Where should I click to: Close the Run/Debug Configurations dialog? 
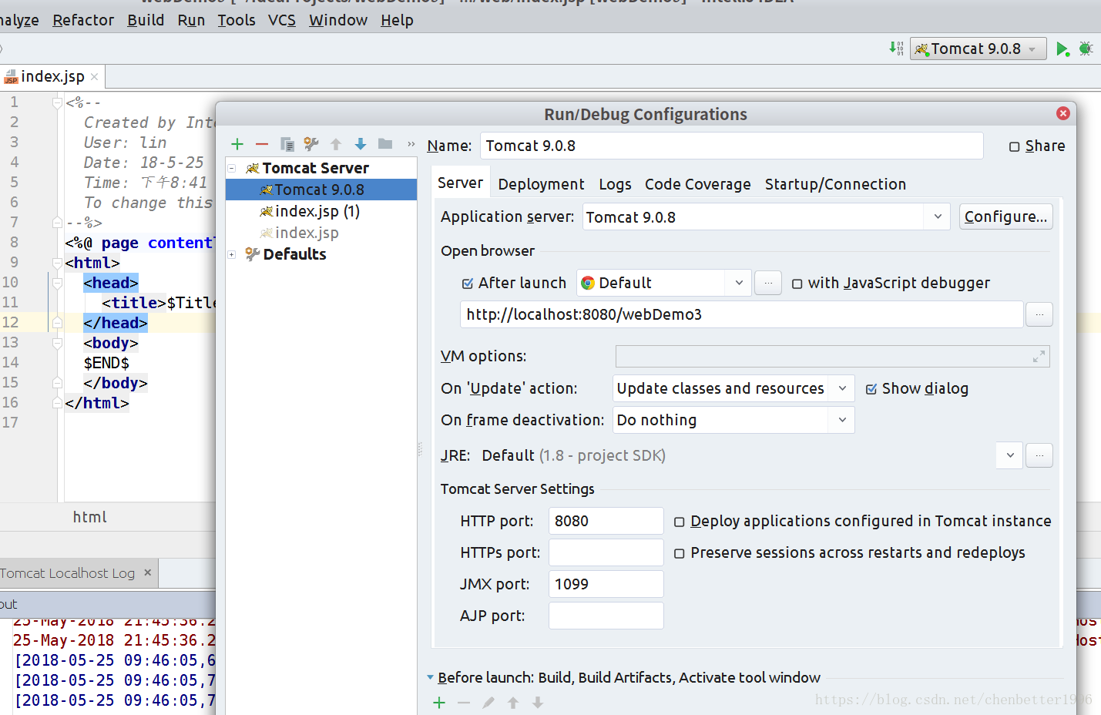[1063, 113]
